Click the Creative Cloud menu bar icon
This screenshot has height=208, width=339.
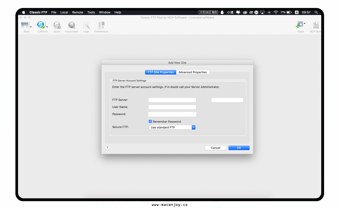click(x=245, y=12)
